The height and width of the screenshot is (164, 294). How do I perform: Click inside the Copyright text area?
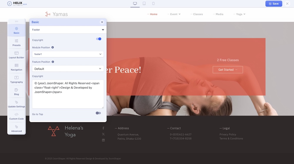68,94
